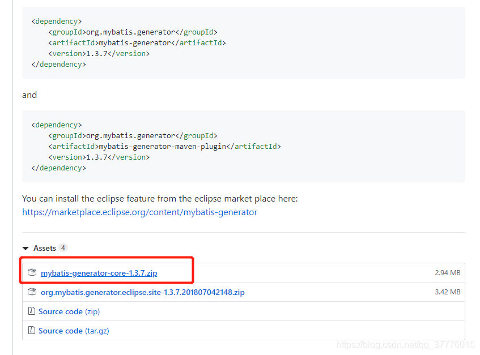Download org.mybatis.generator.eclipse.site zip file
Image resolution: width=480 pixels, height=355 pixels.
(143, 292)
